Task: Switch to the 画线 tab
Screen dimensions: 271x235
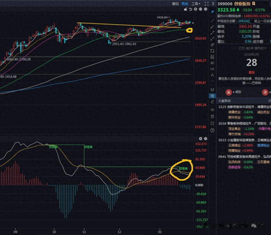Action: point(185,3)
